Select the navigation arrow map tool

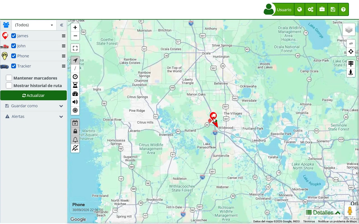coord(75,60)
